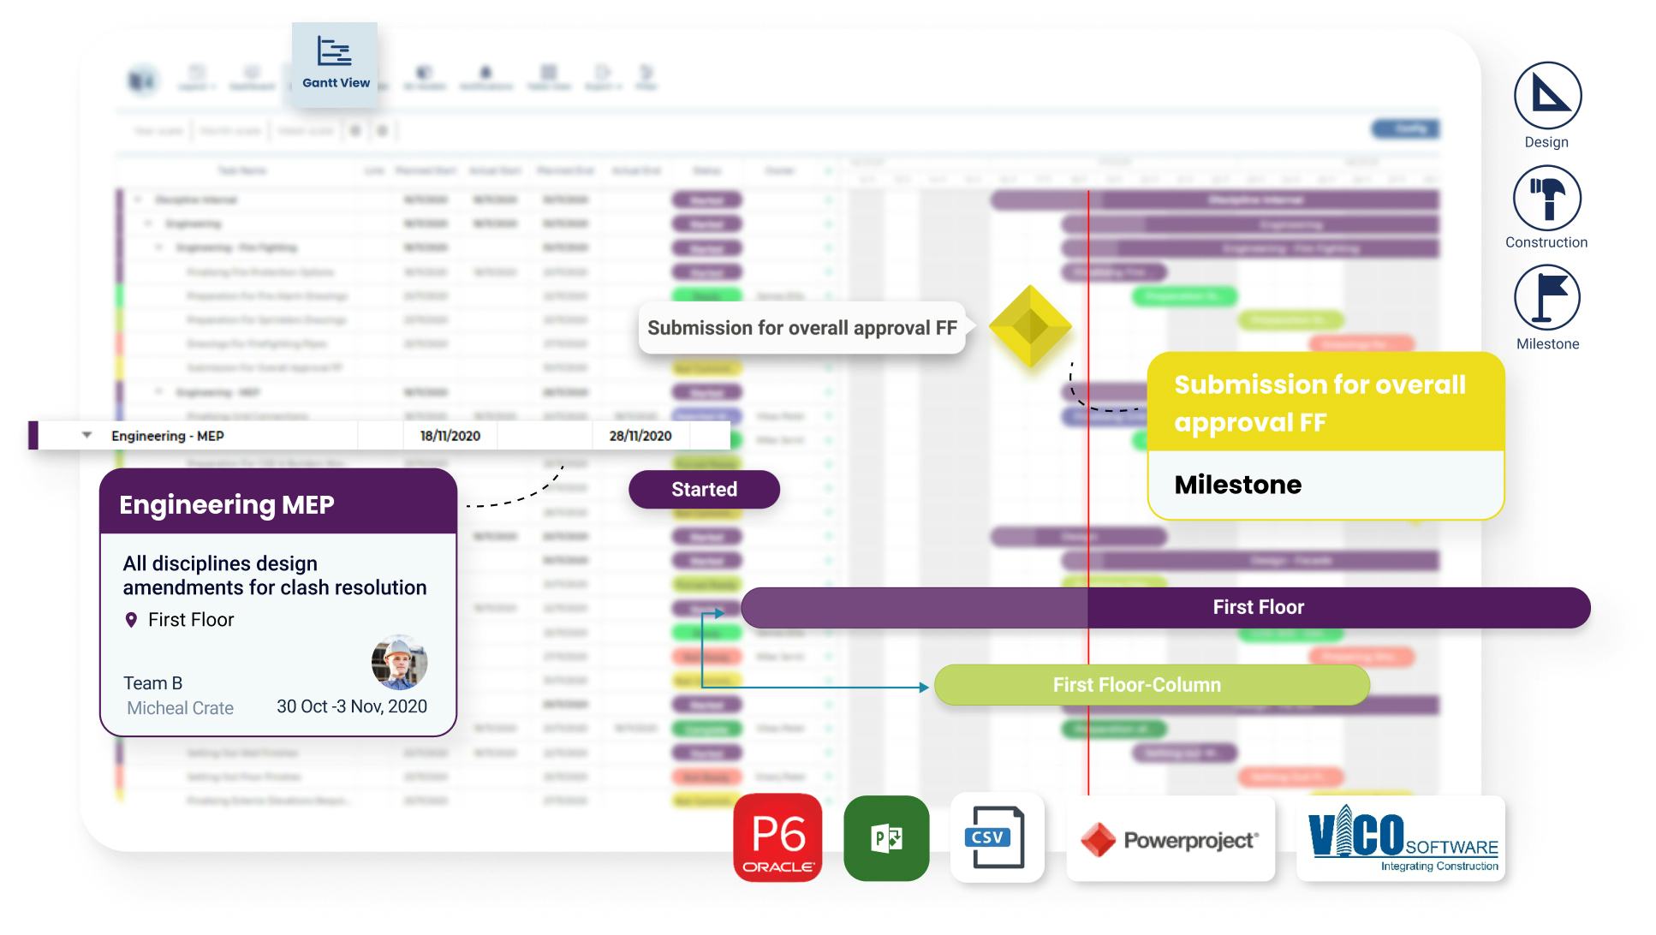The image size is (1656, 935).
Task: Select the Oracle P6 import icon
Action: click(777, 837)
